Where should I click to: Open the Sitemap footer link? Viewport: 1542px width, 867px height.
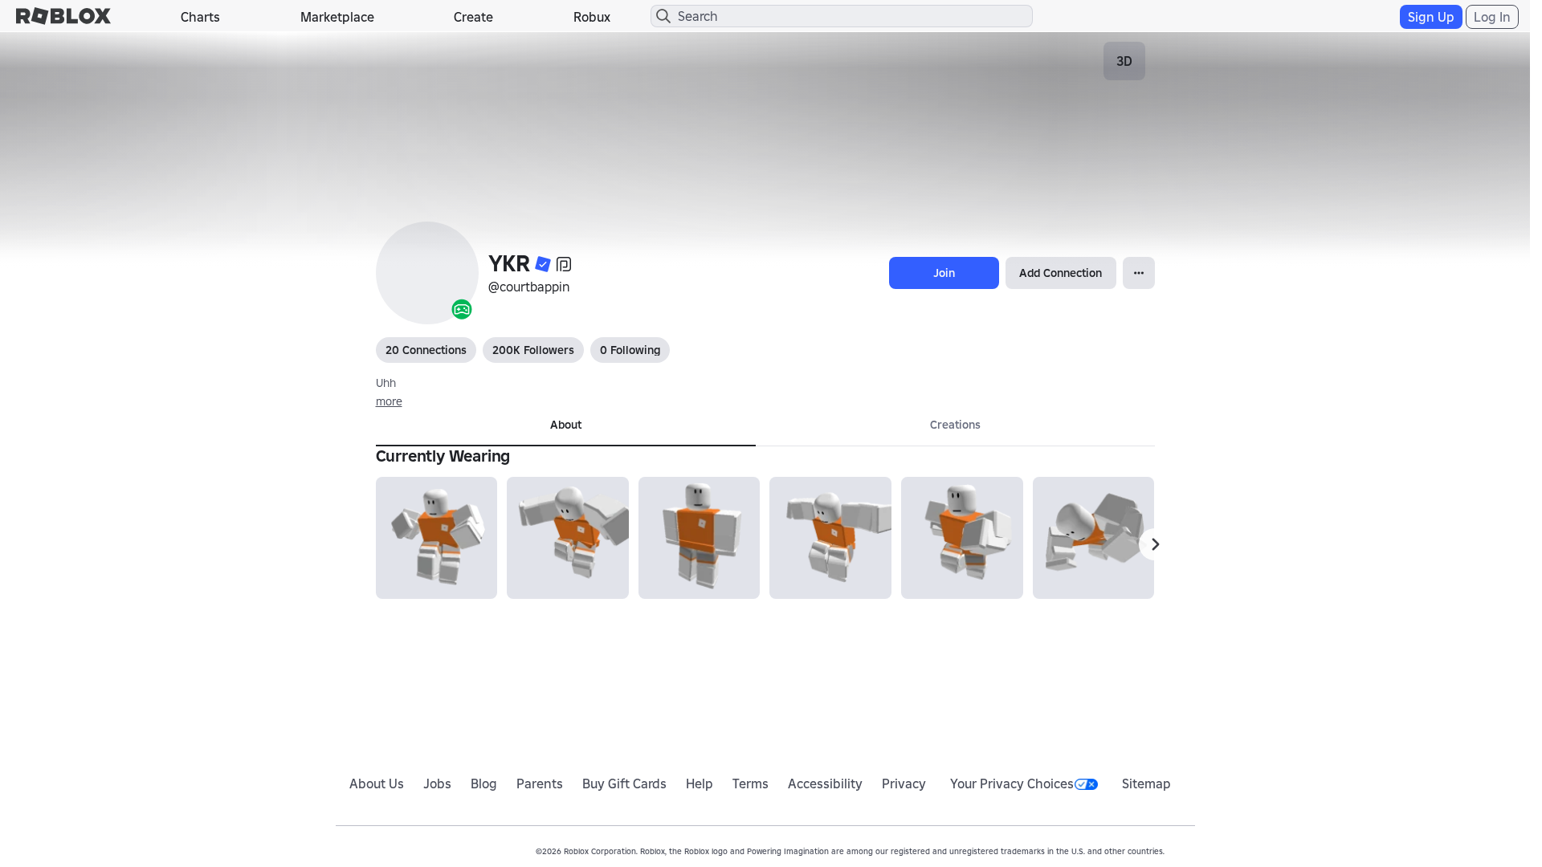click(1146, 784)
